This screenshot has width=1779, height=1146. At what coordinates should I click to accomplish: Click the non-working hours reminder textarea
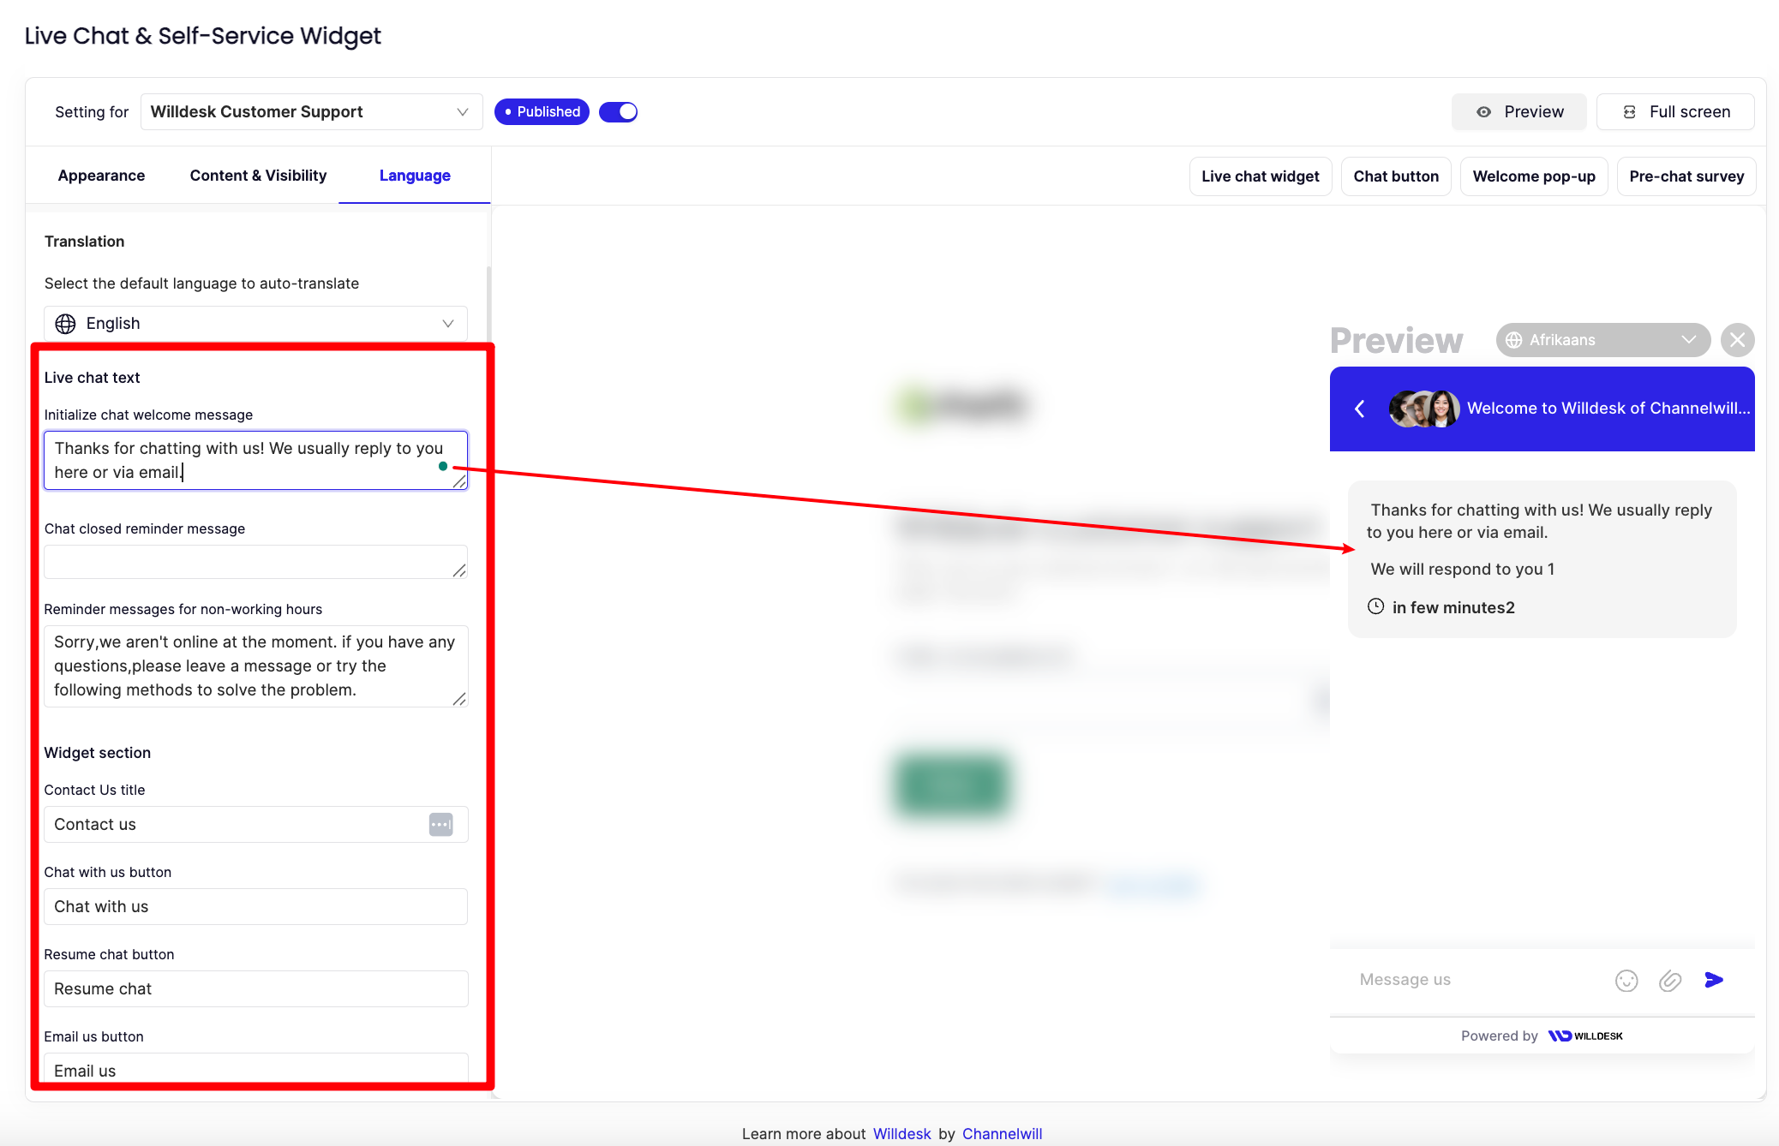pyautogui.click(x=255, y=666)
